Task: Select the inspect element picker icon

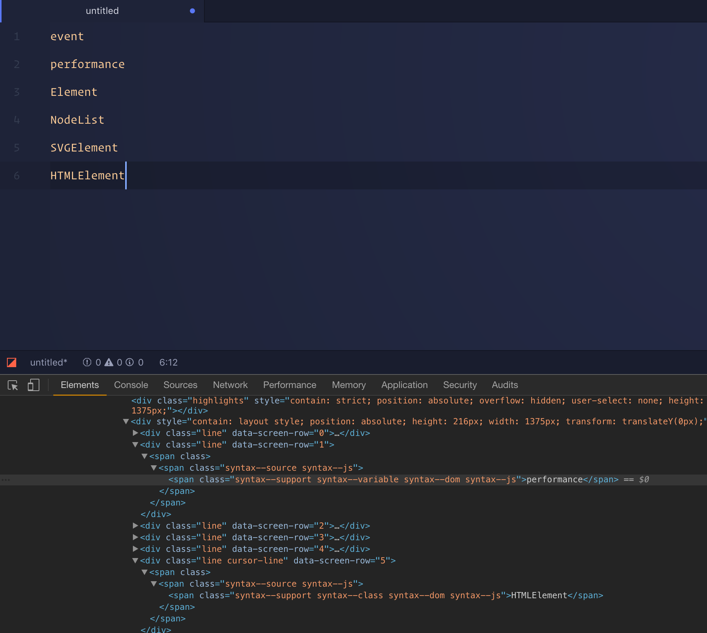Action: 13,385
